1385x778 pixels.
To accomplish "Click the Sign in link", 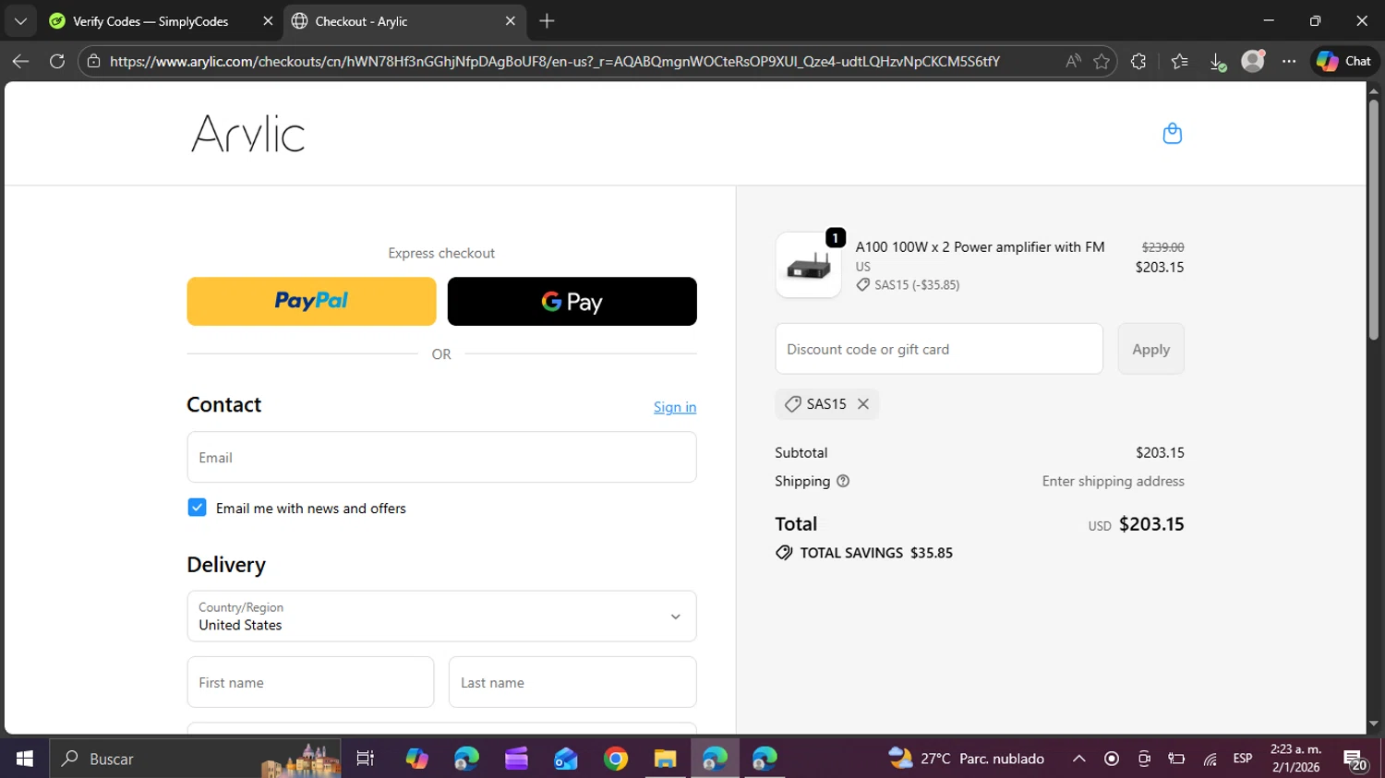I will click(x=675, y=407).
